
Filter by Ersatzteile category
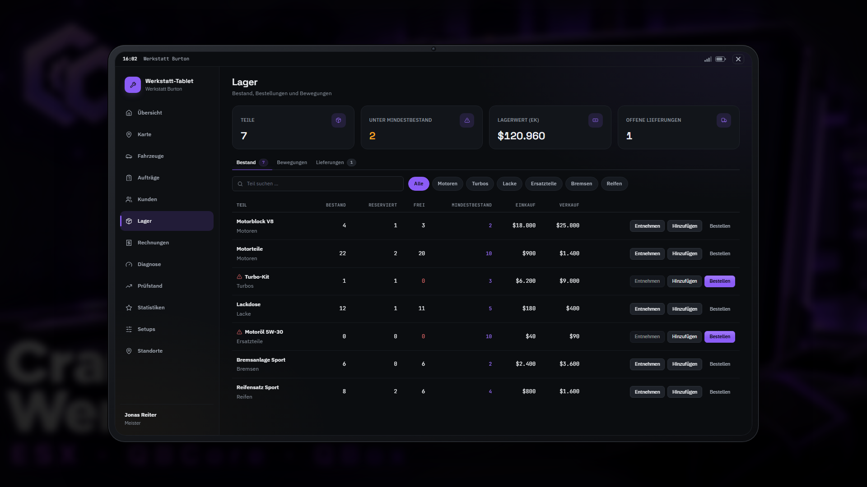click(x=544, y=184)
